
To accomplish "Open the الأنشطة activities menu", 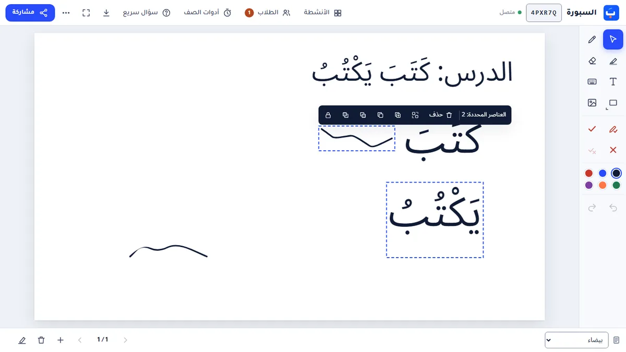I will pyautogui.click(x=323, y=13).
